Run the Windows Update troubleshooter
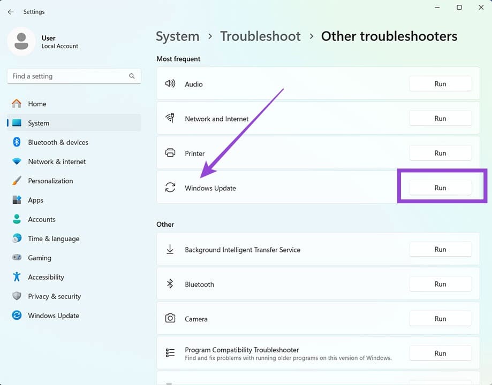The height and width of the screenshot is (385, 492). pyautogui.click(x=440, y=188)
